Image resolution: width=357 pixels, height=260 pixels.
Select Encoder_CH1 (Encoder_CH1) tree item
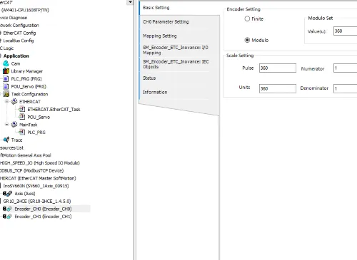coord(43,217)
